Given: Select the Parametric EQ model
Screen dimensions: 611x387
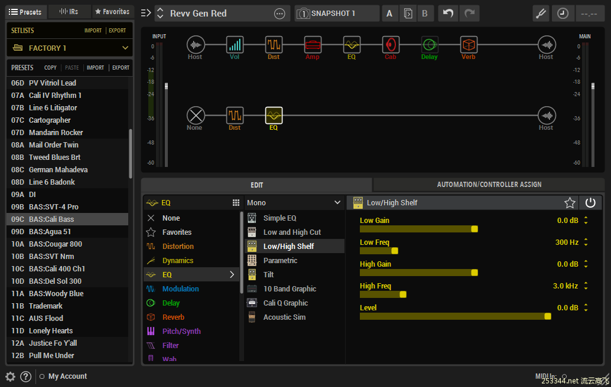Looking at the screenshot, I should tap(294, 261).
